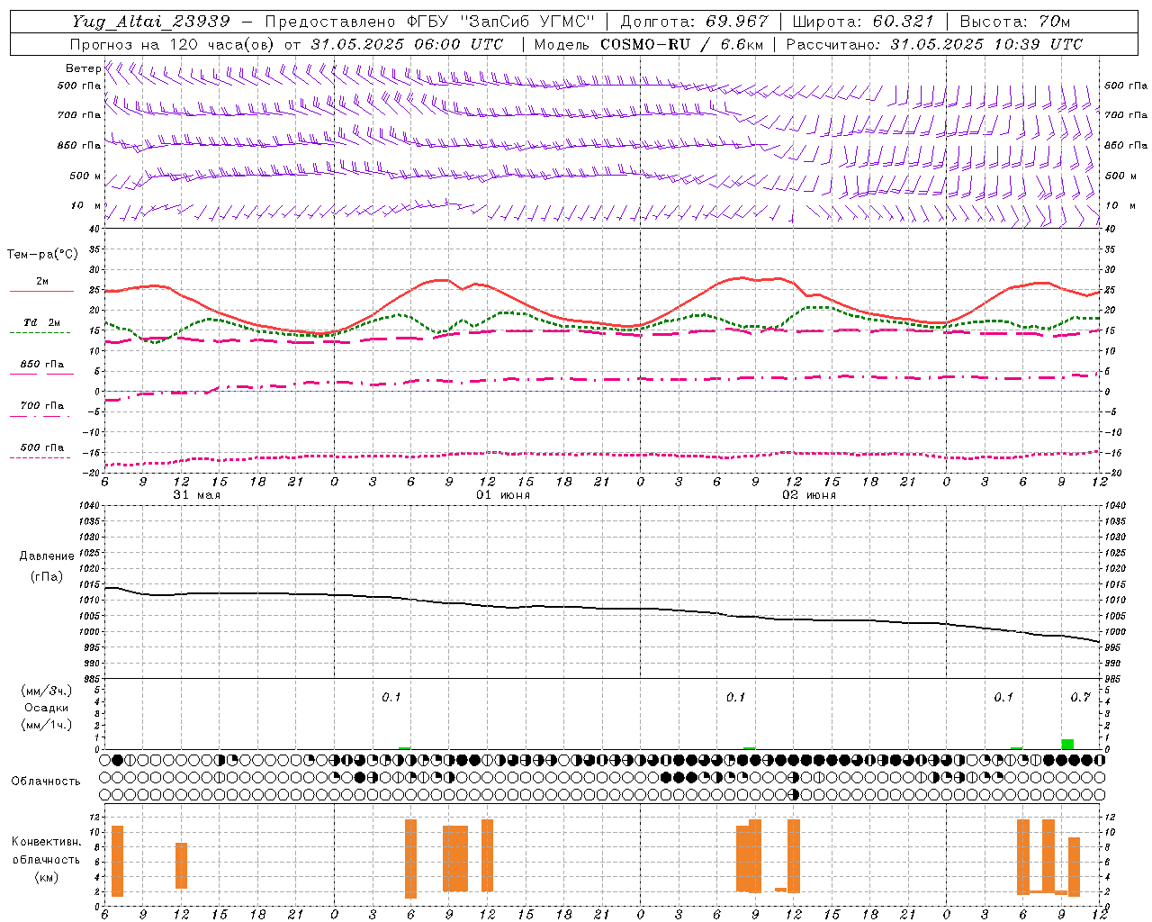
Task: Click the elevation label Высота: 70м
Action: point(1014,22)
